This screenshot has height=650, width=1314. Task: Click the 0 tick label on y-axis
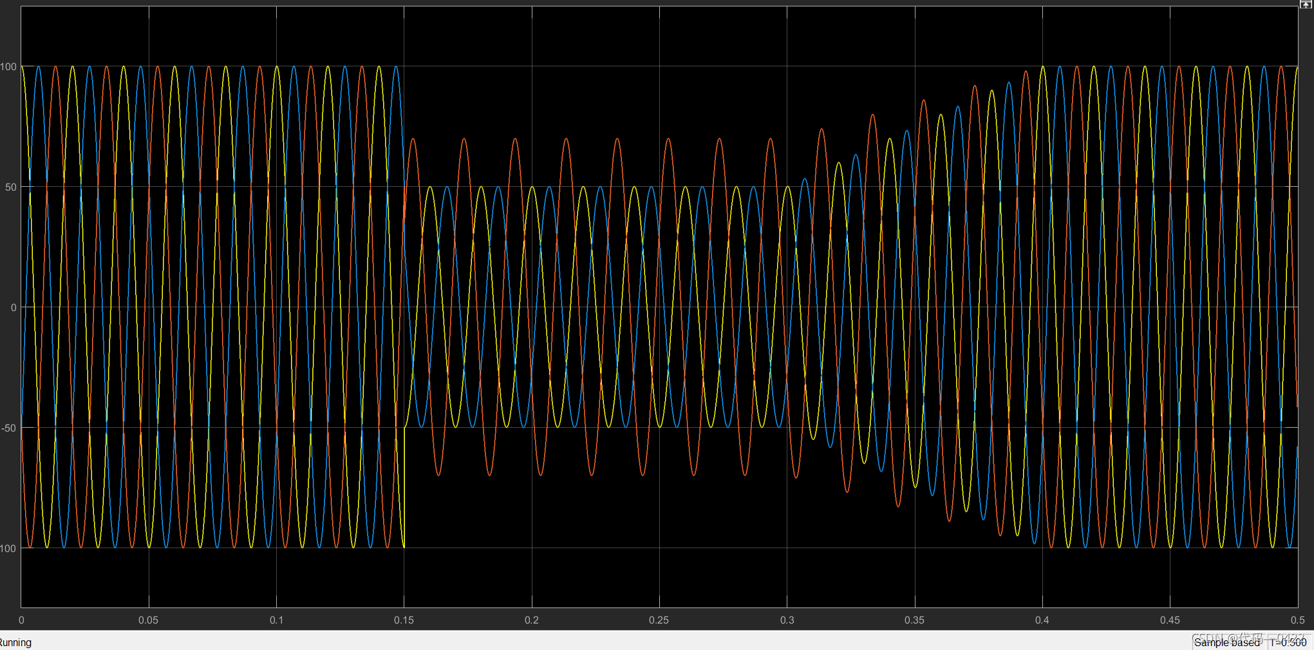point(14,307)
